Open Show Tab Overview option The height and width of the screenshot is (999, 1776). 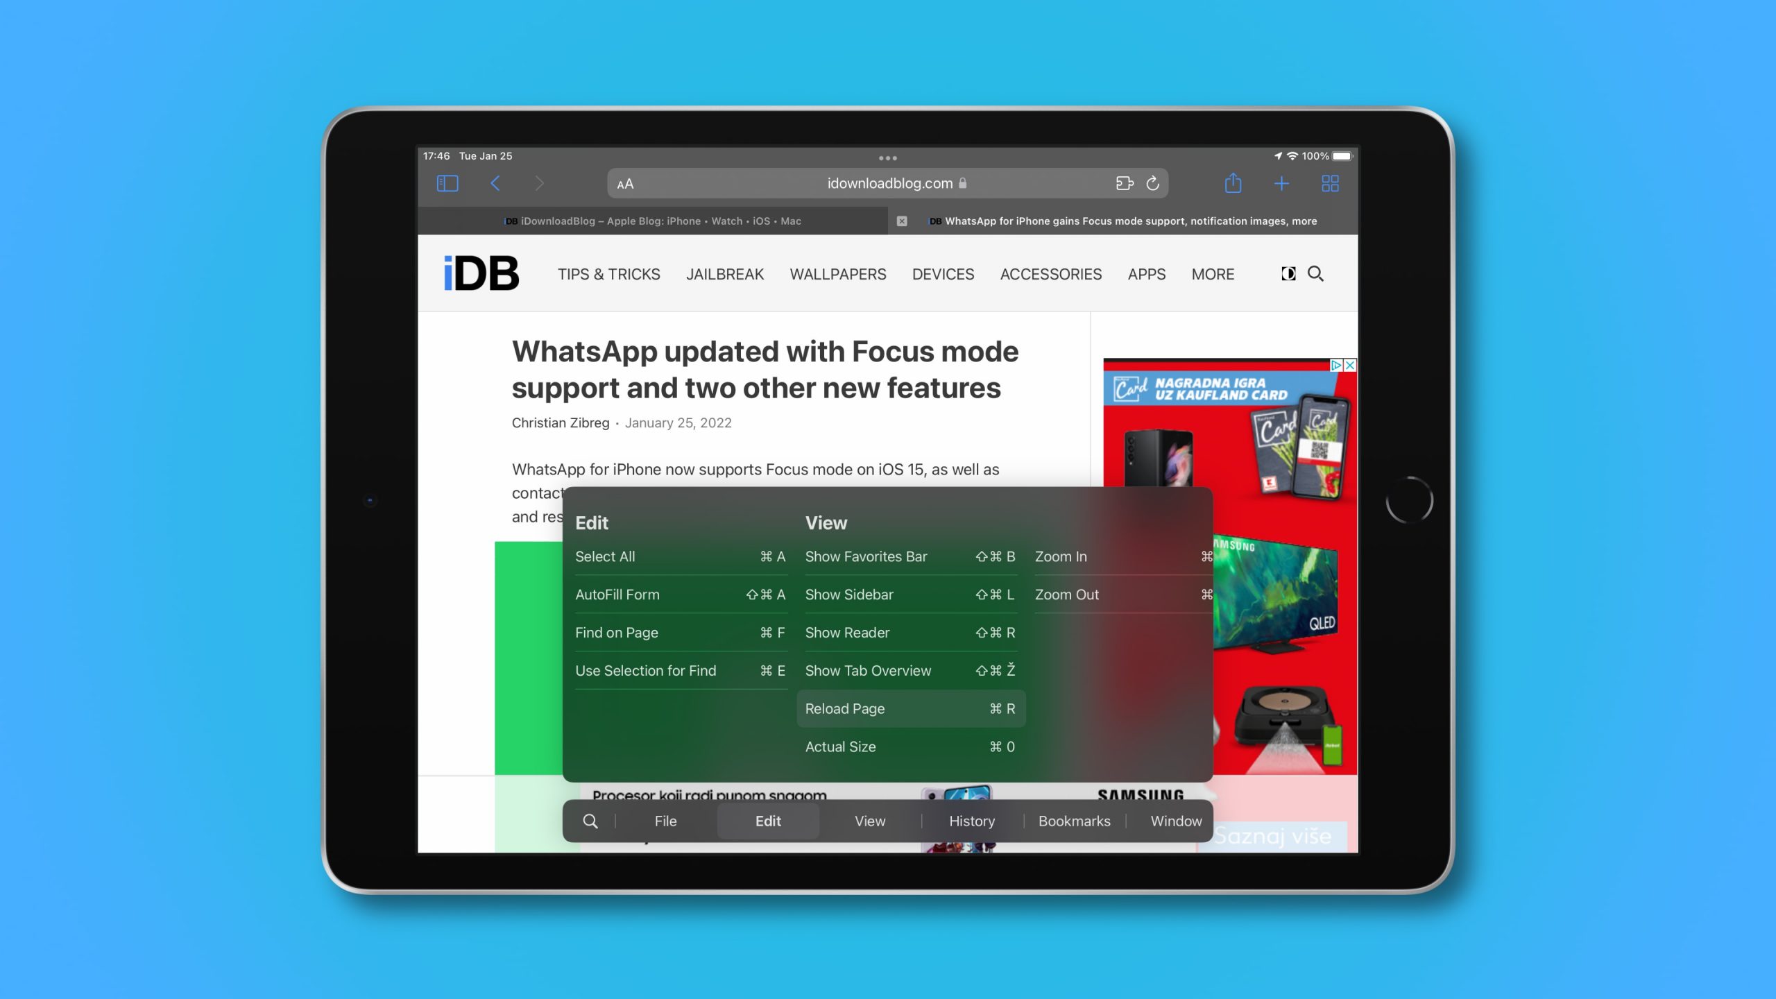click(867, 669)
